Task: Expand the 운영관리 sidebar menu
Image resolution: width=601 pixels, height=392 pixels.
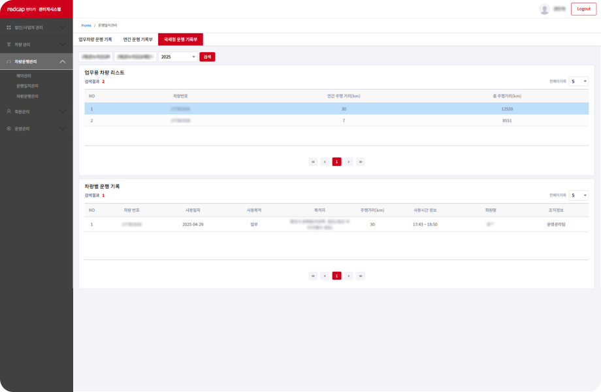Action: click(62, 129)
